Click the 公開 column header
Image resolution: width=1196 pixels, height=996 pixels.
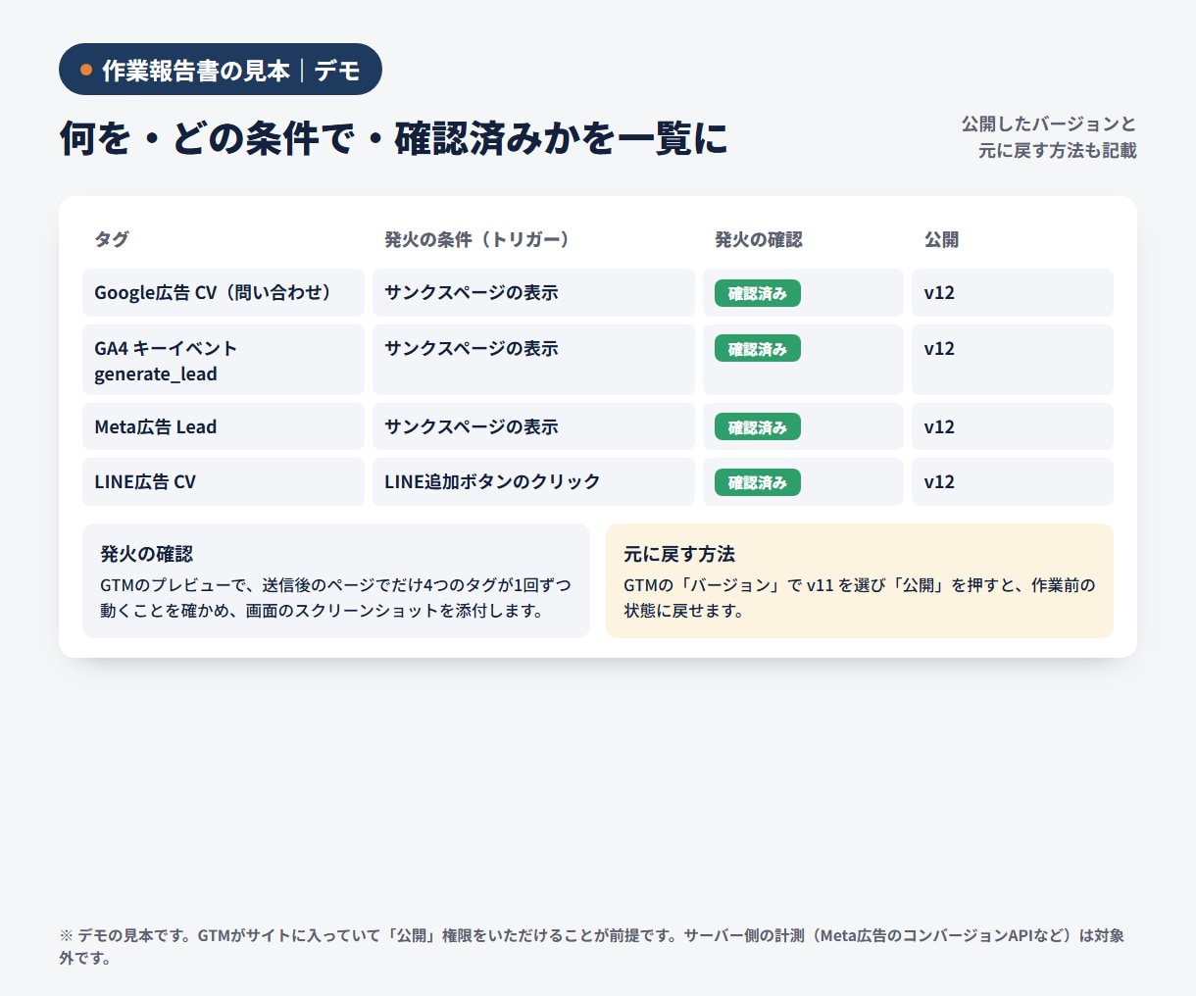pyautogui.click(x=941, y=239)
